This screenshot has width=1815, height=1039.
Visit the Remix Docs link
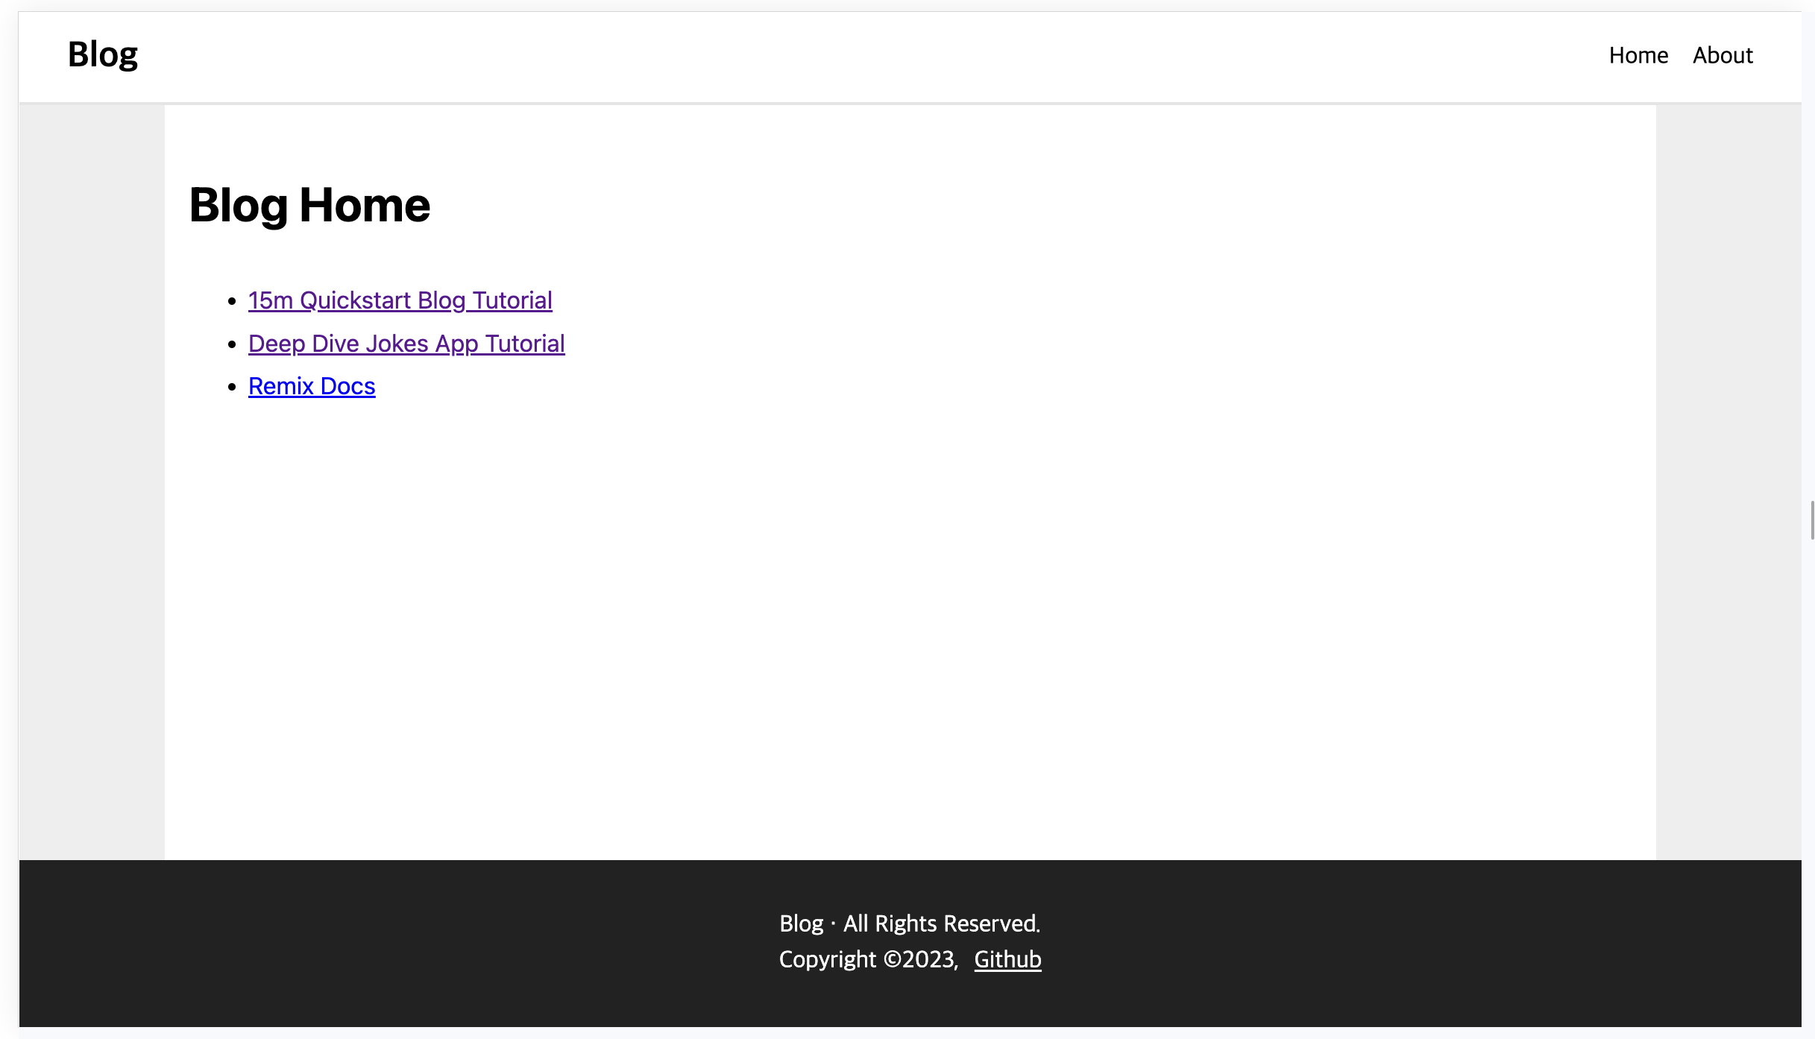pyautogui.click(x=312, y=386)
